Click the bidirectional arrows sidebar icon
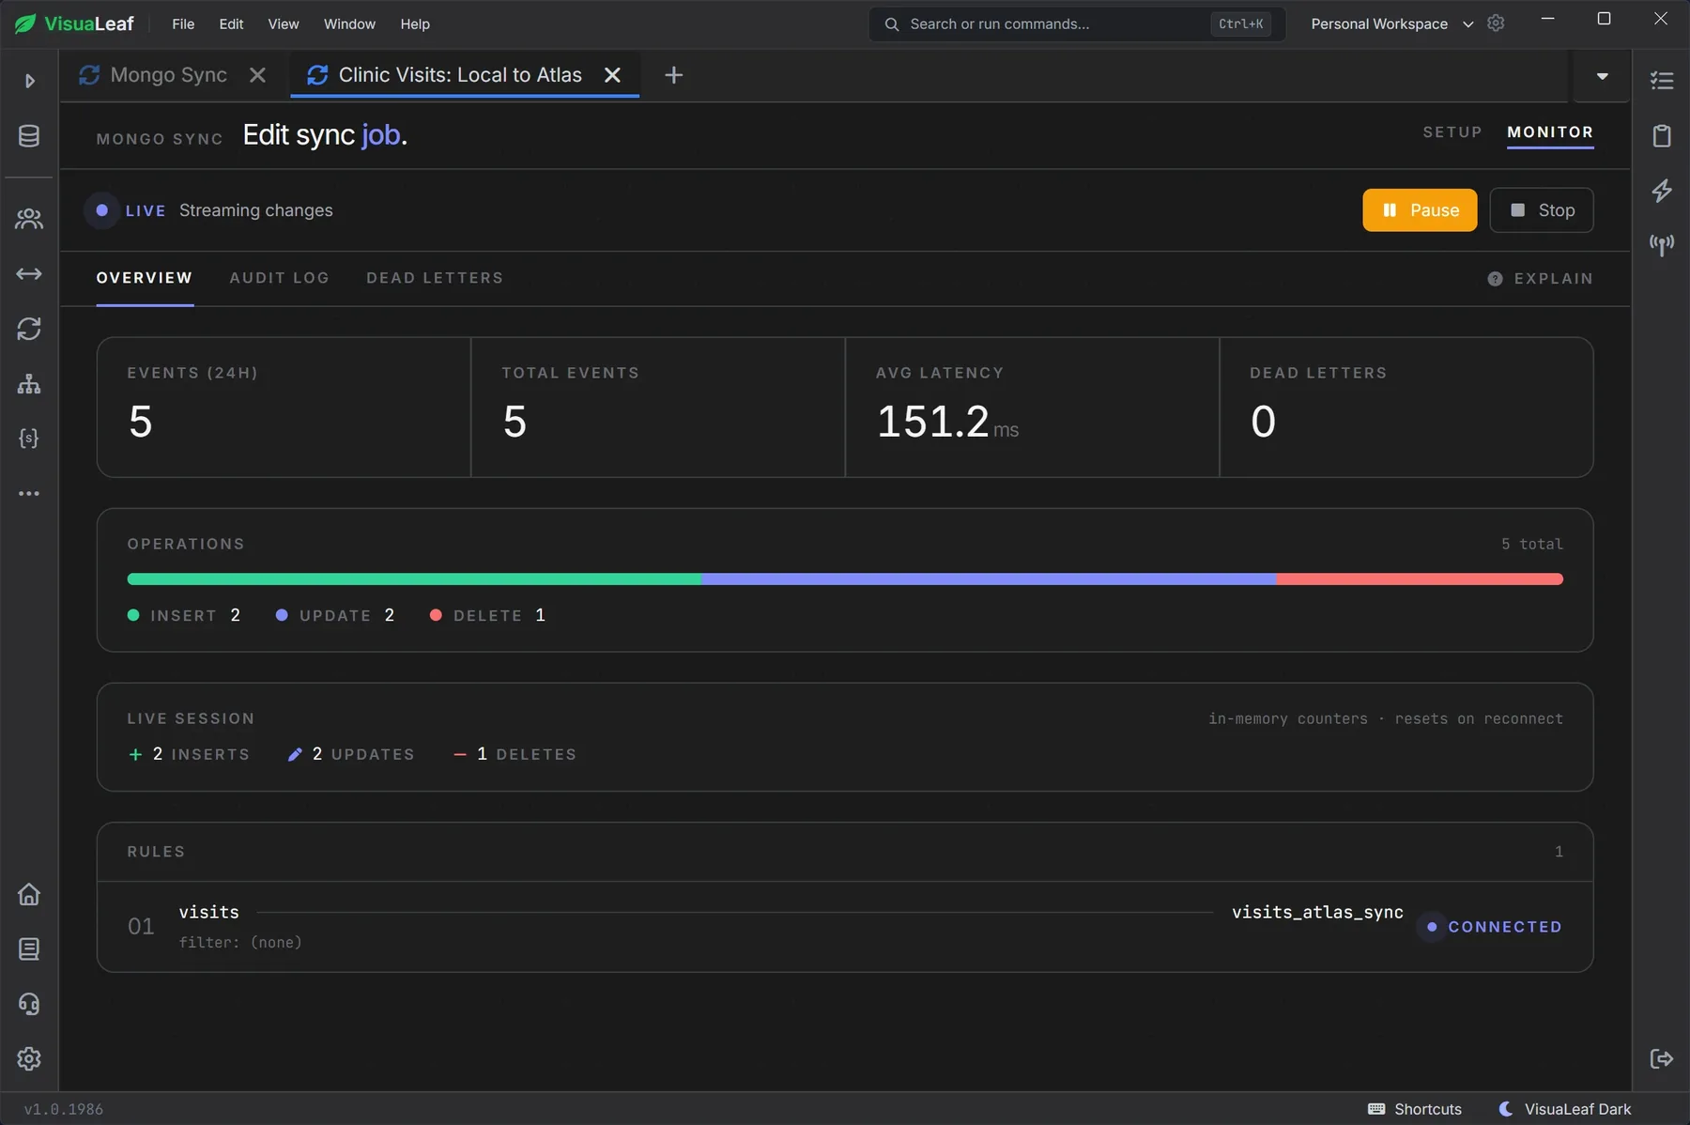Viewport: 1690px width, 1125px height. (29, 274)
